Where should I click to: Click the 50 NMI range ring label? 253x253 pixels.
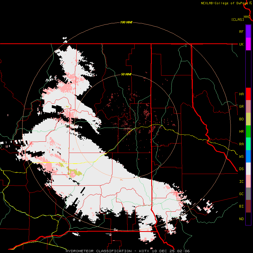click(x=126, y=74)
